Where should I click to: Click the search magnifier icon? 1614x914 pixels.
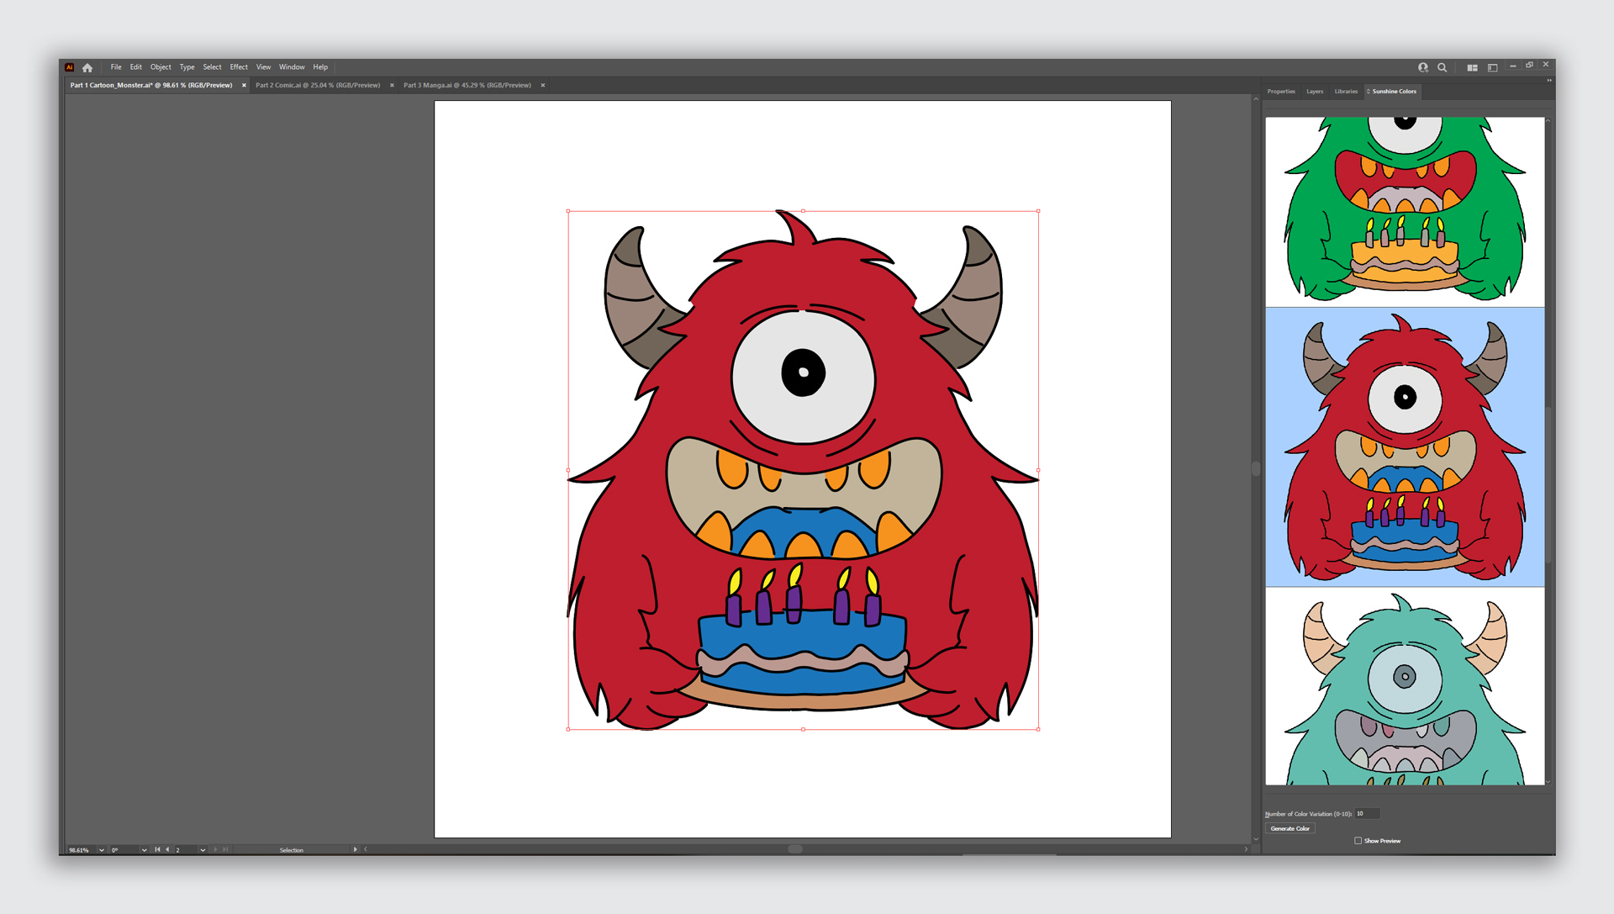point(1443,67)
